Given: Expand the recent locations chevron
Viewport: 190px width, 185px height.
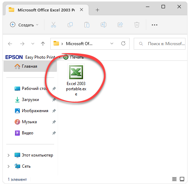Looking at the screenshot, I should click(33, 44).
